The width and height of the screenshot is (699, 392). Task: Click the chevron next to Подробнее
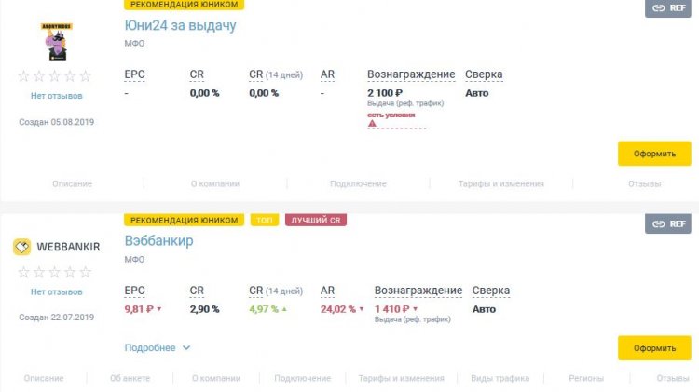coord(186,347)
